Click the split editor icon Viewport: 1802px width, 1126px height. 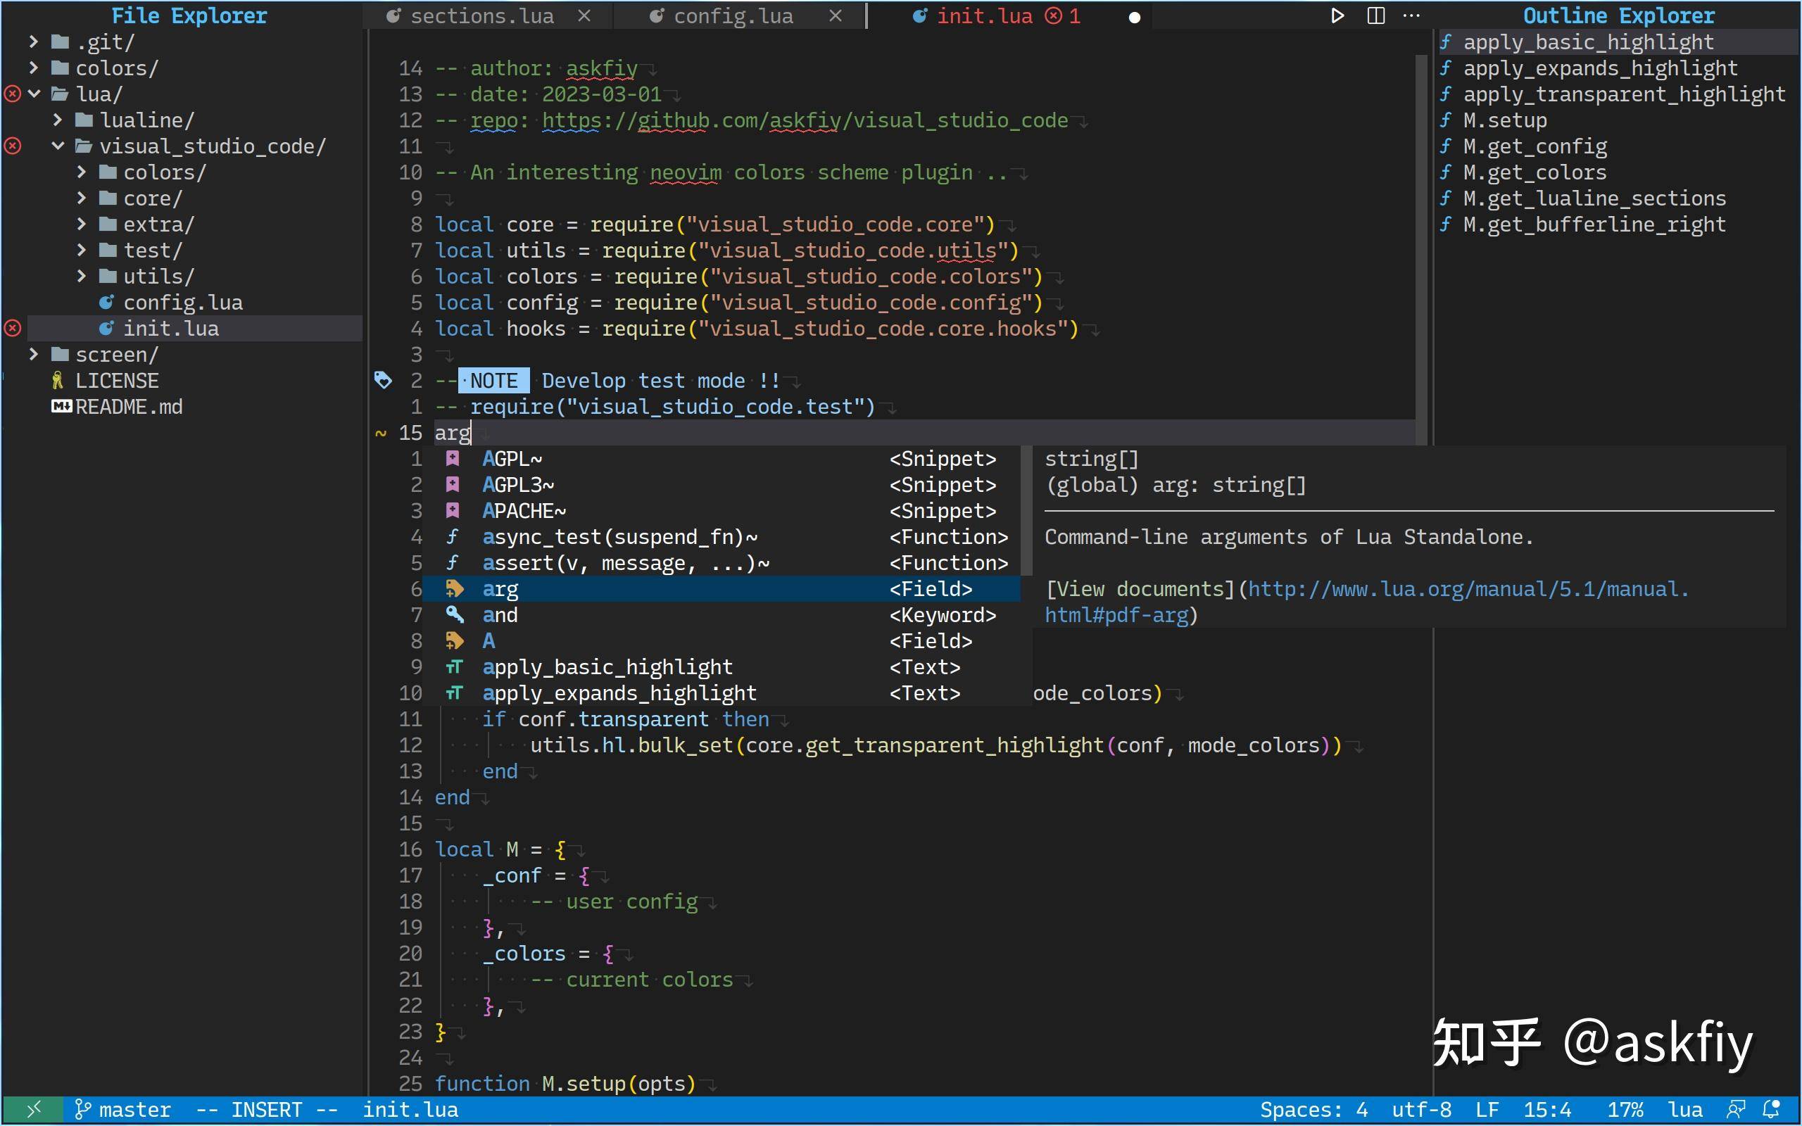(x=1376, y=15)
